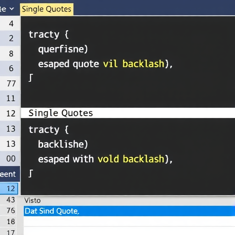The image size is (235, 235).
Task: Select the white Single Quotes header bar
Action: (128, 113)
